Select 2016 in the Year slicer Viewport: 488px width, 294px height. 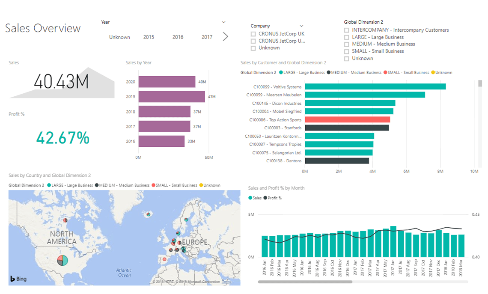178,37
